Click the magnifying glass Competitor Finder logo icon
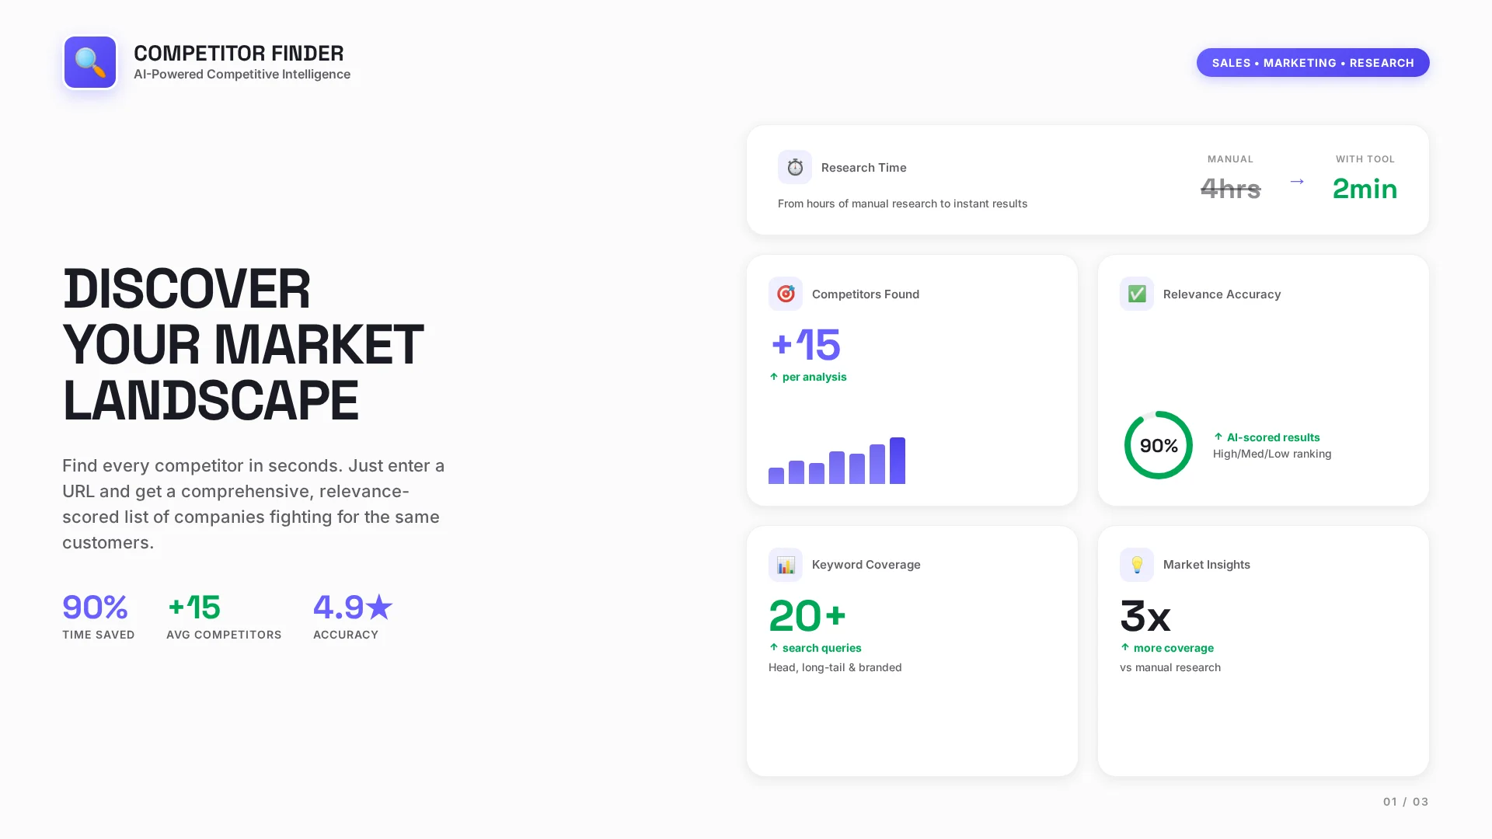This screenshot has height=839, width=1492. 89,62
